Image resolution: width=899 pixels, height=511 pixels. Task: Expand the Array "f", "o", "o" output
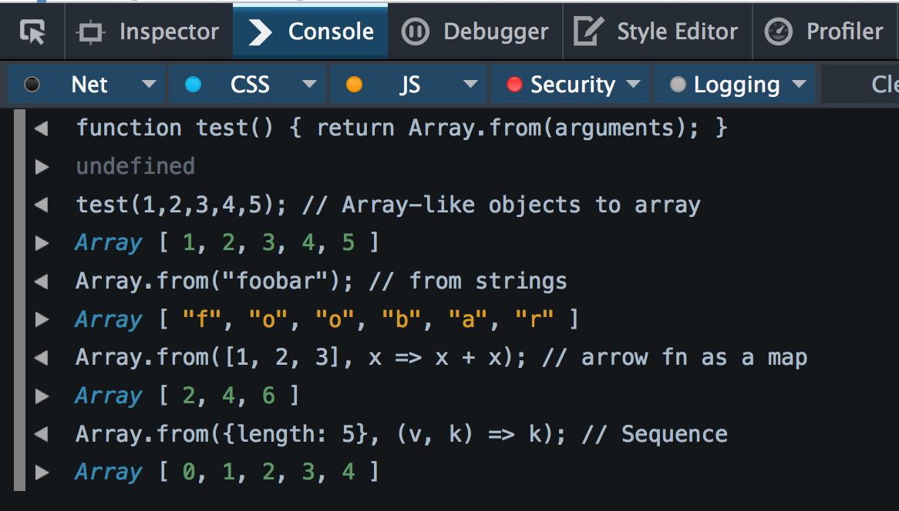tap(42, 319)
